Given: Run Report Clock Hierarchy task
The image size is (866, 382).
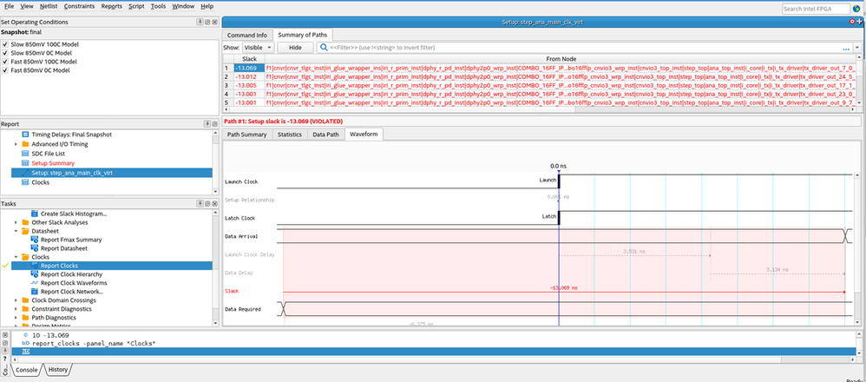Looking at the screenshot, I should pyautogui.click(x=72, y=274).
